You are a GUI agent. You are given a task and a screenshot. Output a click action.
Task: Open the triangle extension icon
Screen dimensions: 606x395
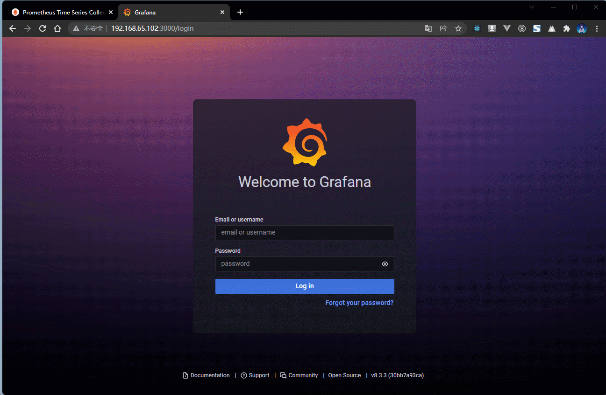click(x=552, y=28)
